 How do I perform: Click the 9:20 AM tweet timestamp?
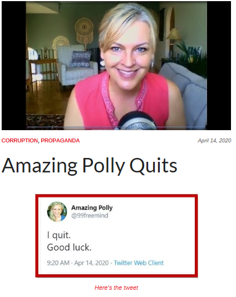(58, 263)
